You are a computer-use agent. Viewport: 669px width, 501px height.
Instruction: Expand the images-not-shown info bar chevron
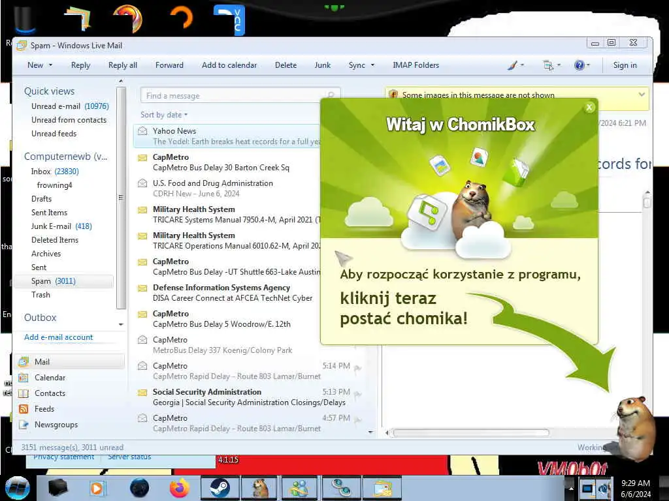point(642,95)
